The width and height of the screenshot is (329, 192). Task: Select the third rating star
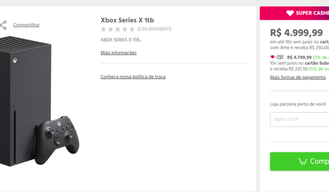[117, 30]
